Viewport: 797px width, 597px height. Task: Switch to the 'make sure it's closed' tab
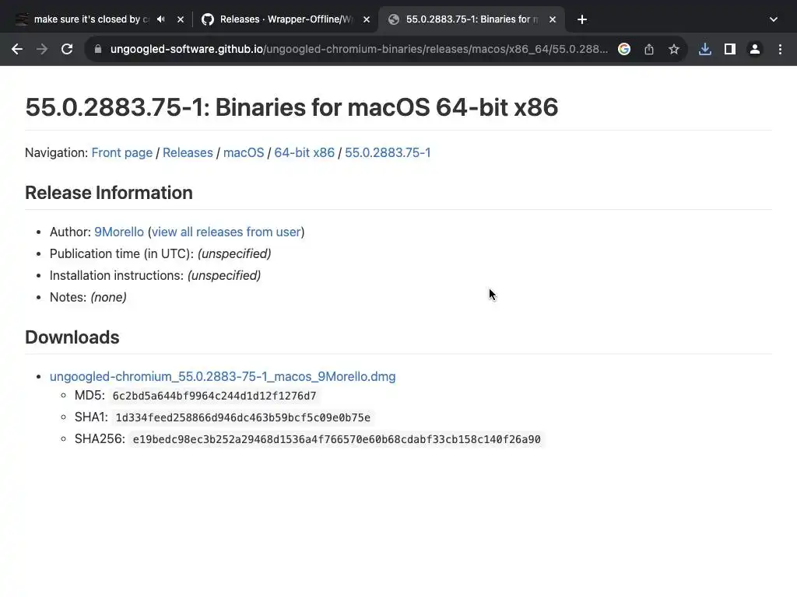[86, 19]
